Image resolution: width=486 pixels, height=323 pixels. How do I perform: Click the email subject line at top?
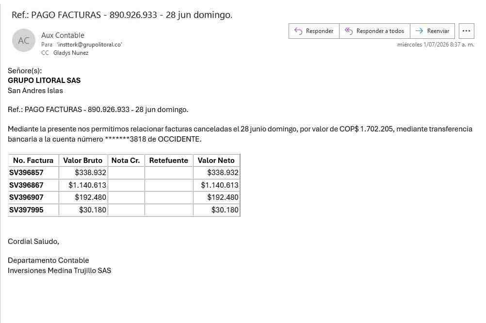tap(122, 15)
